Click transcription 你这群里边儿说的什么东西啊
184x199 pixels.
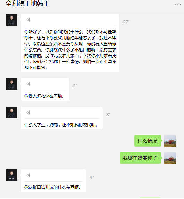[x=53, y=187]
